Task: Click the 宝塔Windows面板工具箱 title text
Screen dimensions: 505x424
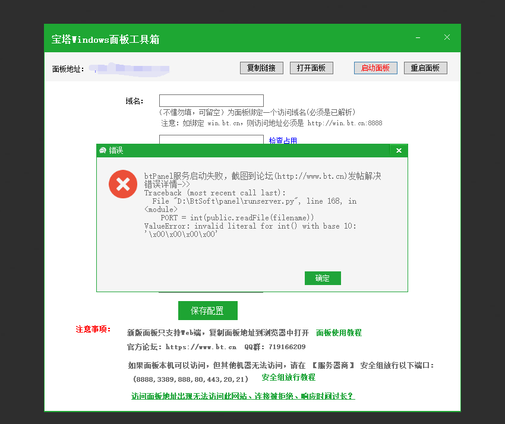Action: (x=105, y=39)
